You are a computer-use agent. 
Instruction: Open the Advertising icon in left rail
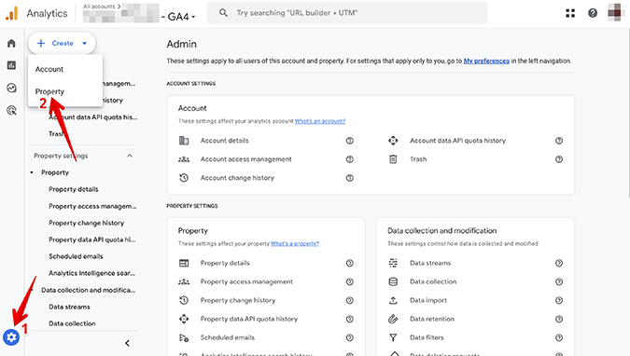(11, 110)
